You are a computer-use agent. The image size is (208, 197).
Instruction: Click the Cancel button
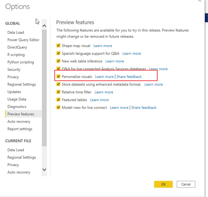pos(186,184)
